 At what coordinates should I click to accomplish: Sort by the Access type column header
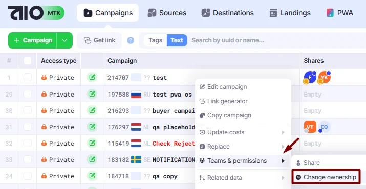point(58,61)
